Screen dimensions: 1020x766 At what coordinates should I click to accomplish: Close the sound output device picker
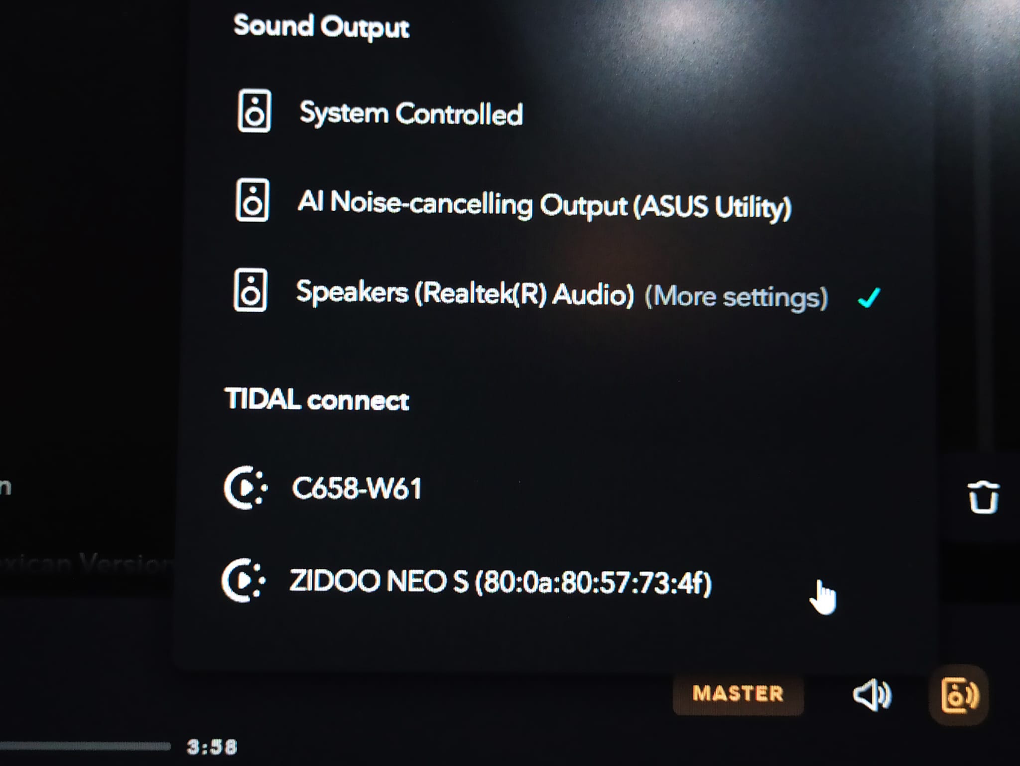click(959, 695)
